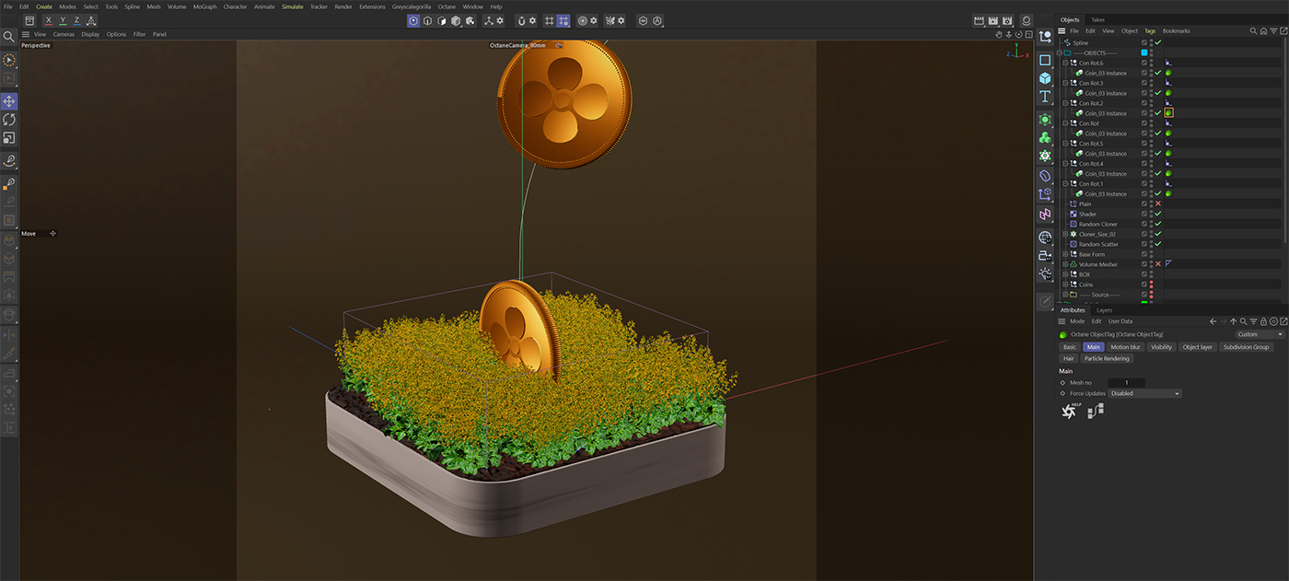Open Force Updates dropdown
The height and width of the screenshot is (581, 1289).
coord(1144,393)
